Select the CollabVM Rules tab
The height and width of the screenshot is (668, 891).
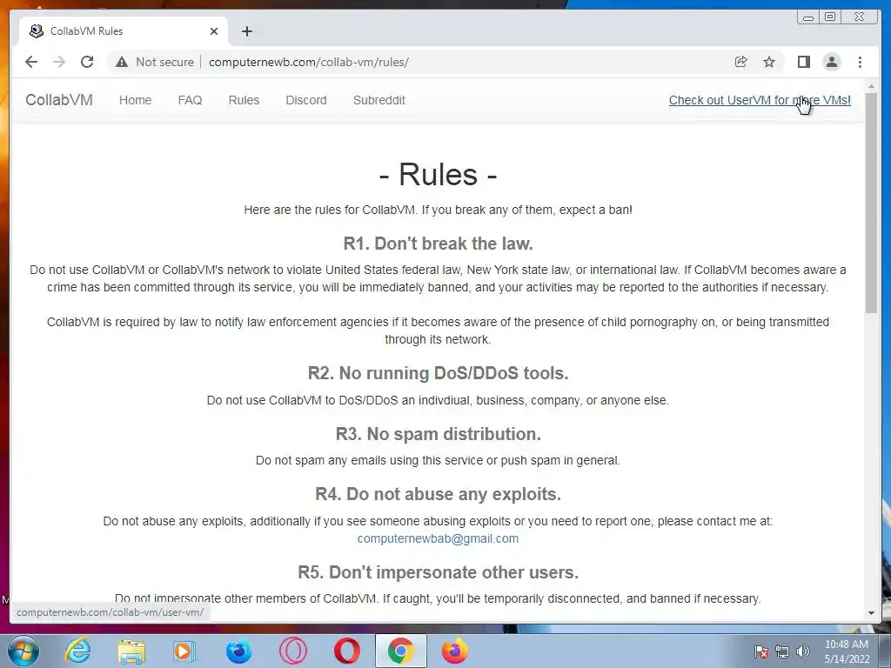tap(124, 31)
